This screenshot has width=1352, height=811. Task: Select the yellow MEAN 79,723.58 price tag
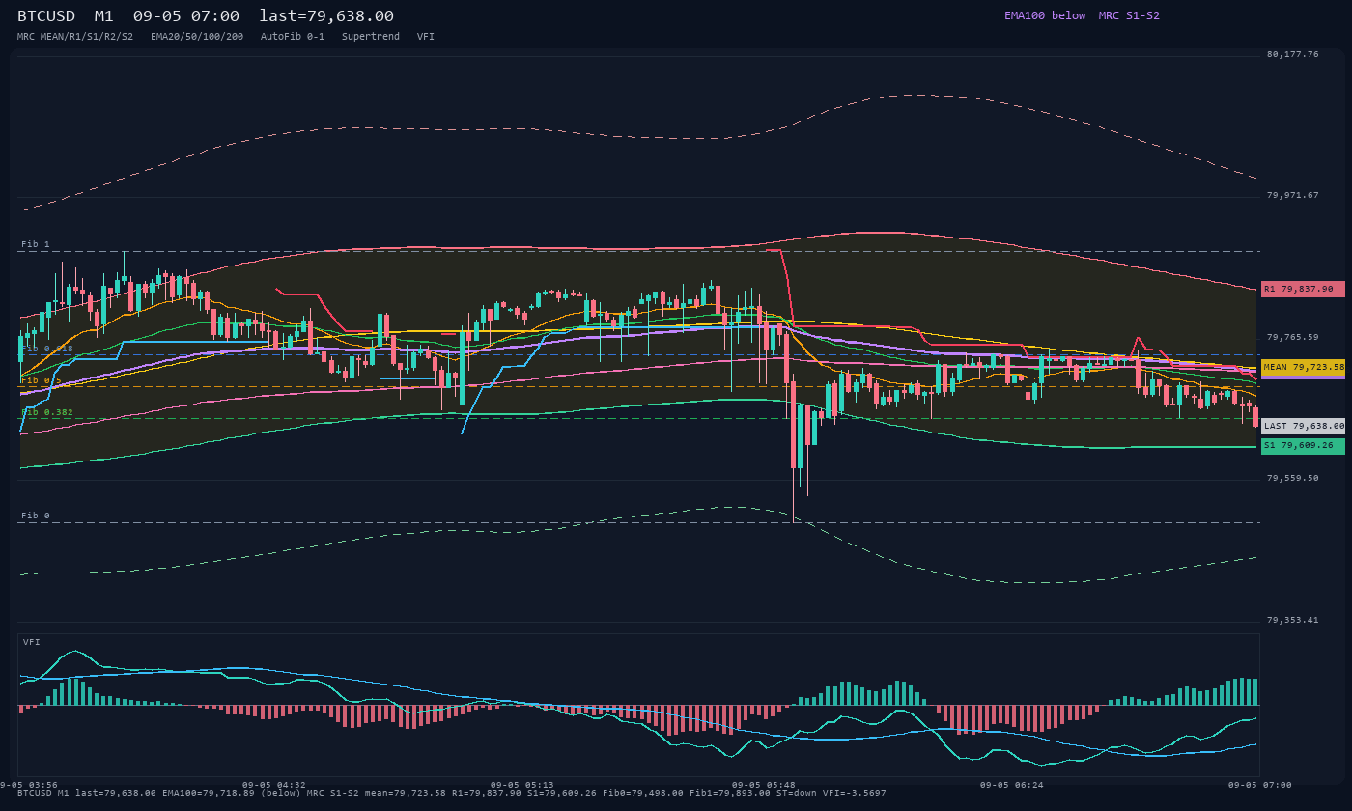point(1303,367)
